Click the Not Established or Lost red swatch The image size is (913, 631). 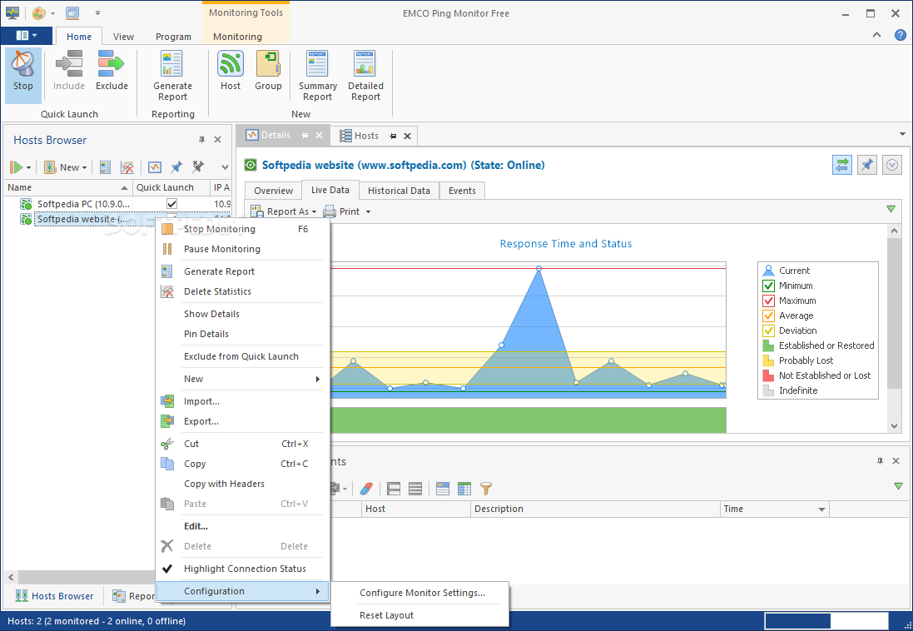(x=768, y=375)
